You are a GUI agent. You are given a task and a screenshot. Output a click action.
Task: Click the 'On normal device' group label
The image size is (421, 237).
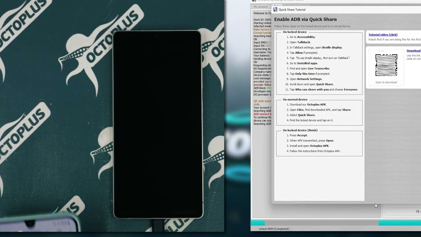coord(295,99)
